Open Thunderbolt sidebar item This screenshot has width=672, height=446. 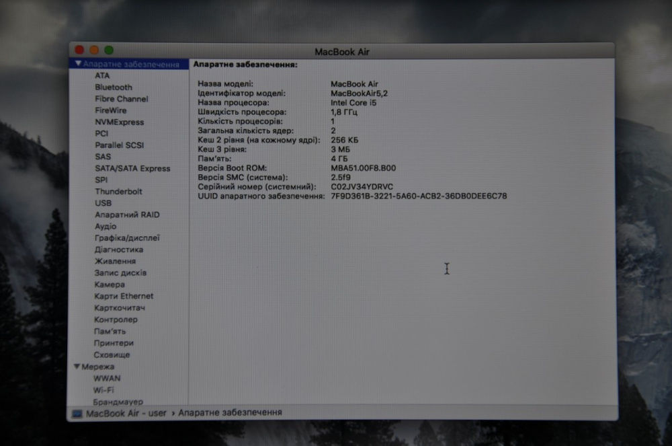[118, 191]
